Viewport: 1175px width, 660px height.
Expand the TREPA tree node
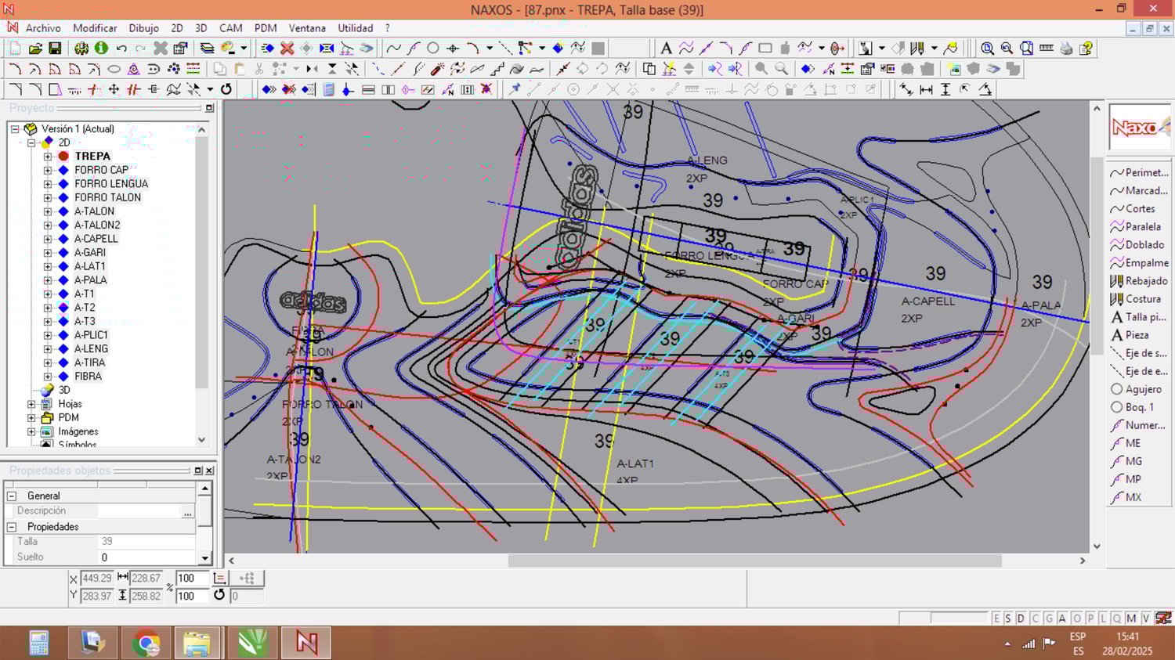[x=48, y=157]
